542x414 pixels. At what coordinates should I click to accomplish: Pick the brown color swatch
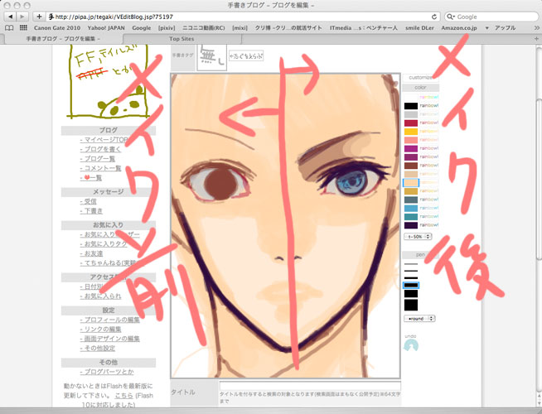tap(411, 166)
